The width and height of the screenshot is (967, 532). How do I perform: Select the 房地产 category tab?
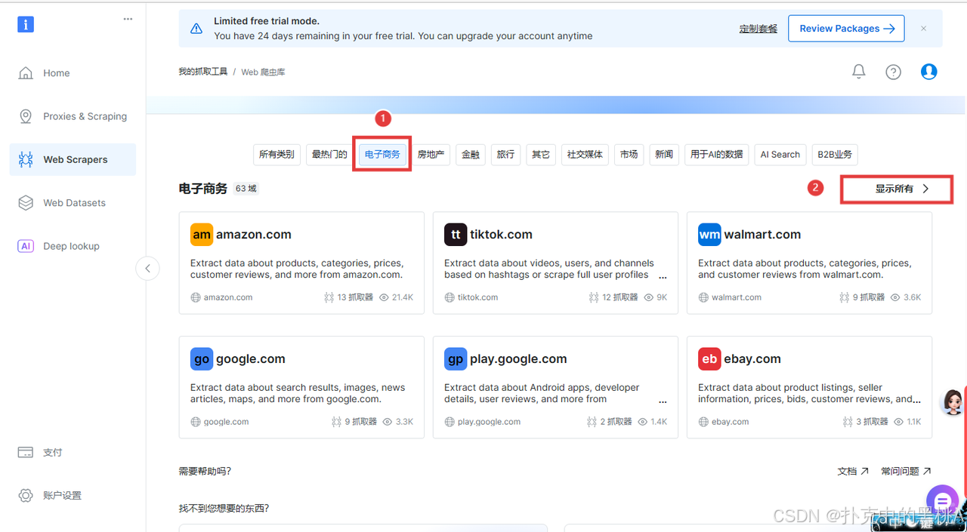click(431, 155)
